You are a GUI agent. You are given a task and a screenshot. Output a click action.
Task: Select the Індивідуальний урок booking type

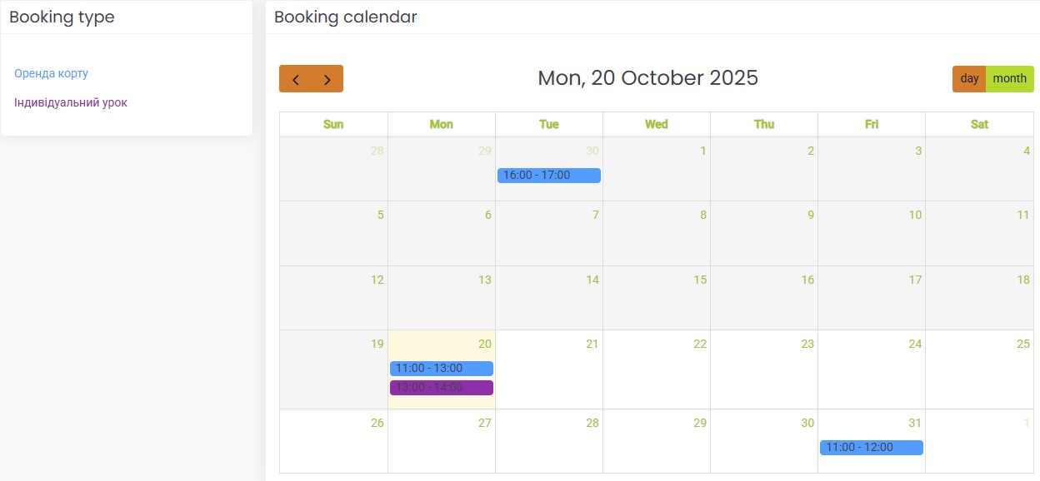(x=71, y=102)
